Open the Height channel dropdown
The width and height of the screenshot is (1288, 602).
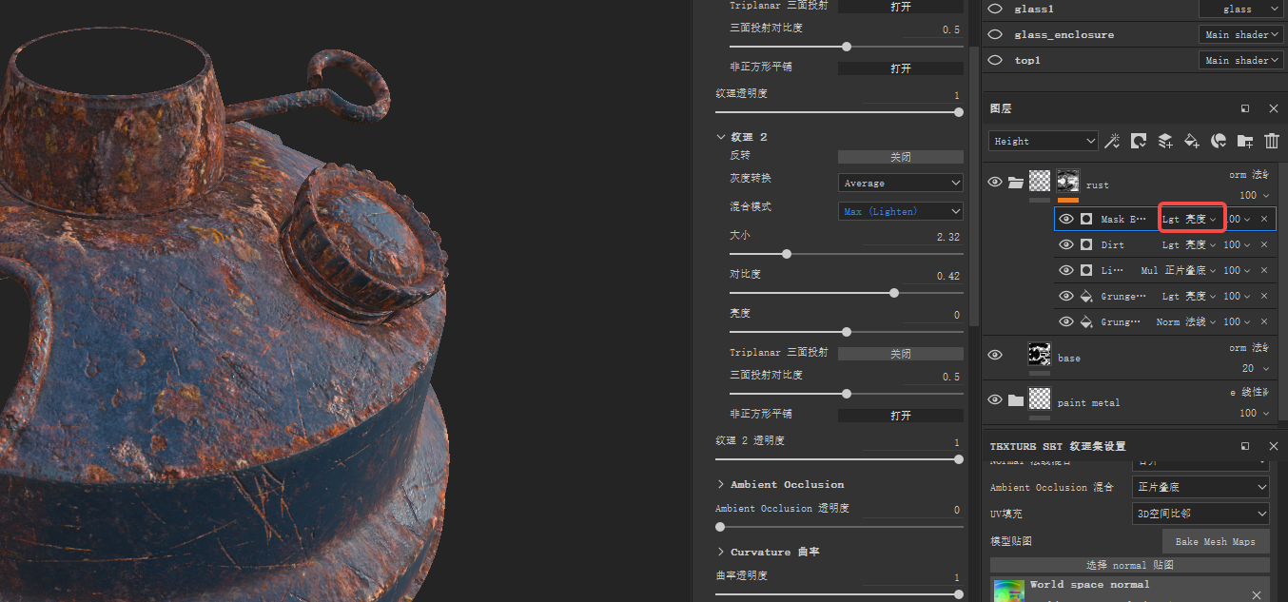coord(1043,141)
